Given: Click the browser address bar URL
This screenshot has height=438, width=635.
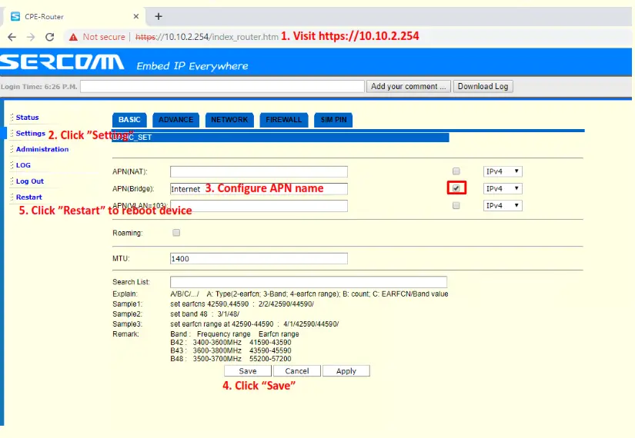Looking at the screenshot, I should tap(207, 37).
